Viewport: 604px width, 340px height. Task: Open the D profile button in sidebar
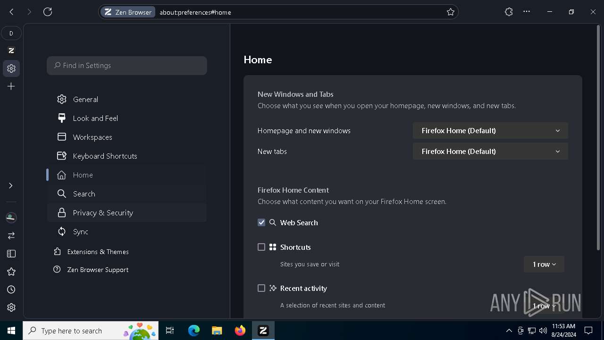[11, 33]
